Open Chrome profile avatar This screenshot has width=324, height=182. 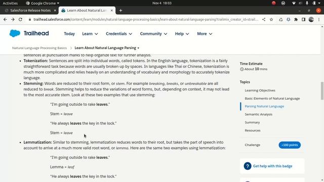point(311,19)
